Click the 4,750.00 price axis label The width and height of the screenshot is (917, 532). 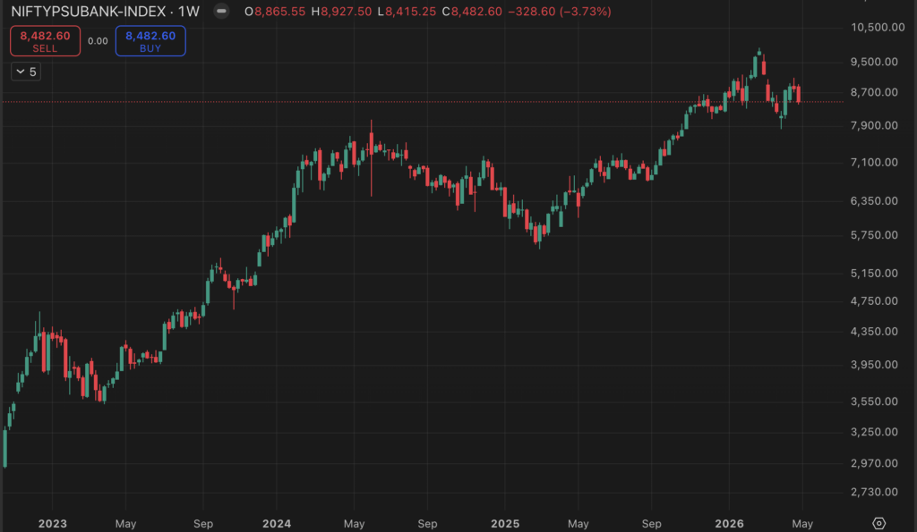point(874,301)
